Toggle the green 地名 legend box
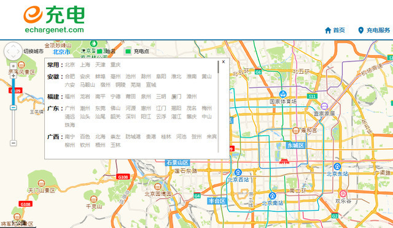393x228 pixels. point(99,51)
